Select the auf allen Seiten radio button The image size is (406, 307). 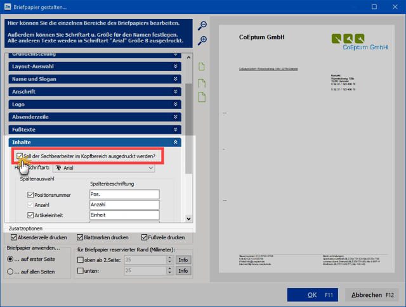point(10,272)
